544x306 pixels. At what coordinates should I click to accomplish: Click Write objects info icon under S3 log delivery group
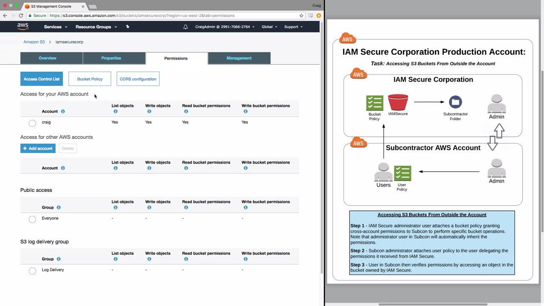(x=149, y=259)
